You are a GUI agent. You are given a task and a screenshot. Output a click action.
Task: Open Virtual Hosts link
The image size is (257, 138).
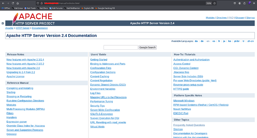(97, 127)
